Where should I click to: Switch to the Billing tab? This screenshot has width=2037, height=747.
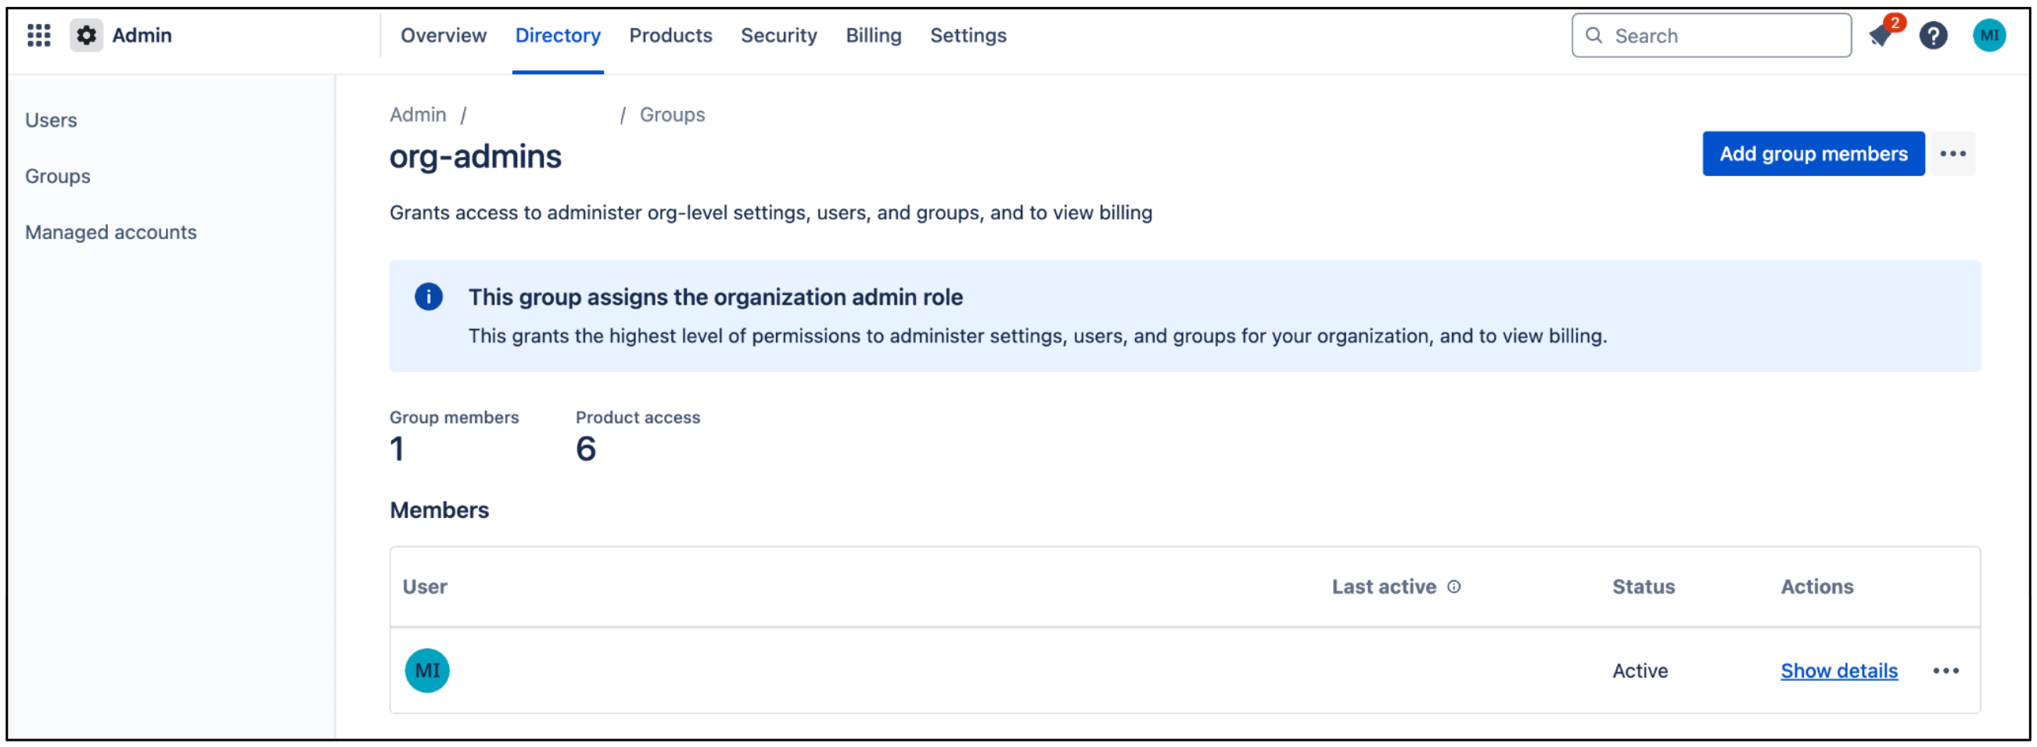coord(873,34)
